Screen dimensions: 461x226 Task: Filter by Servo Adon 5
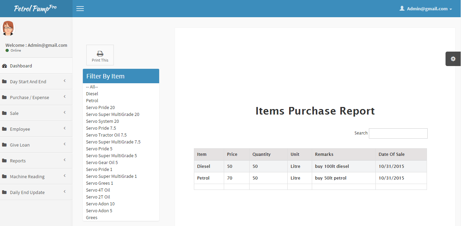tap(99, 211)
